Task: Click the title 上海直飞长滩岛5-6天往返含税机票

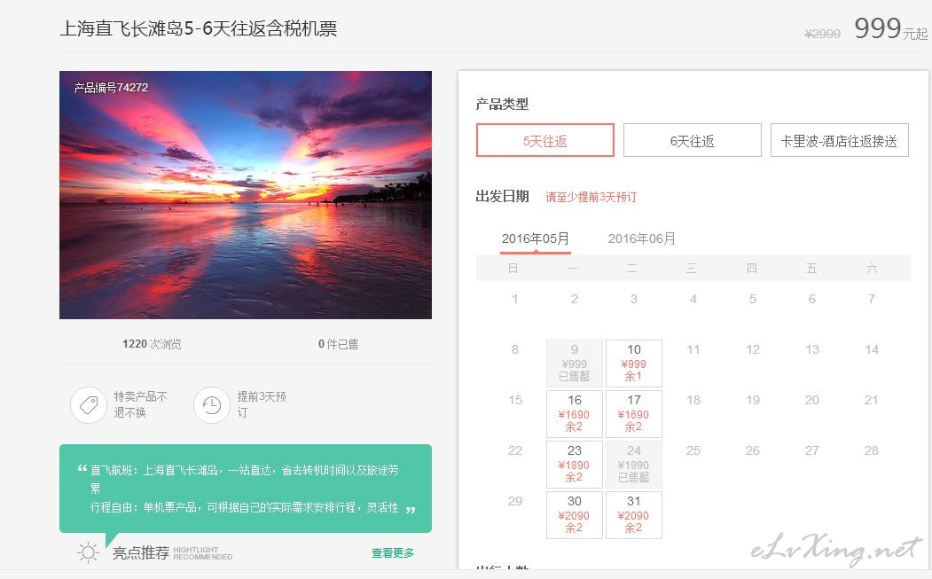Action: [199, 28]
